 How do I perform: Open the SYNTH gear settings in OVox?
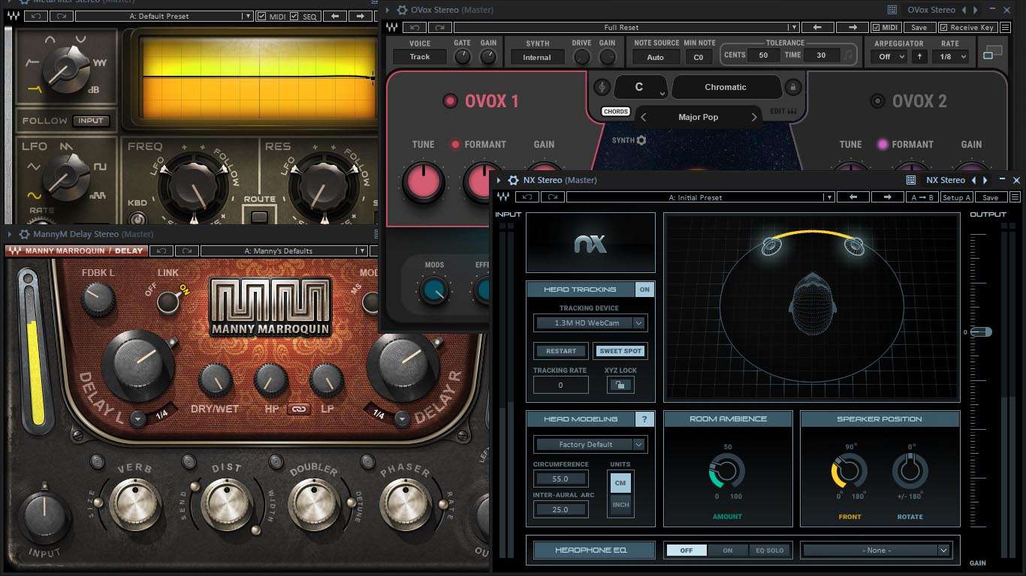pyautogui.click(x=641, y=140)
